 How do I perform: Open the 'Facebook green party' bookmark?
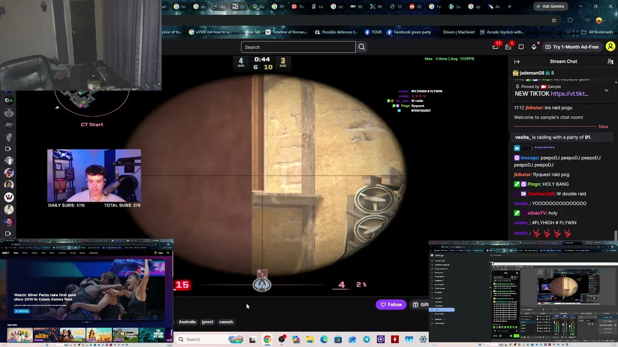[x=408, y=32]
